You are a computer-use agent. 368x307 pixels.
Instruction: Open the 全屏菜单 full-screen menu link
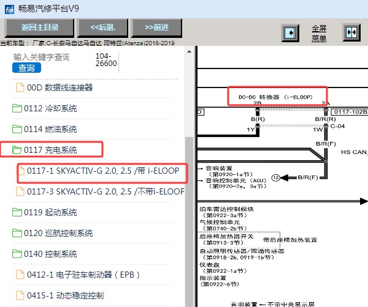(319, 33)
